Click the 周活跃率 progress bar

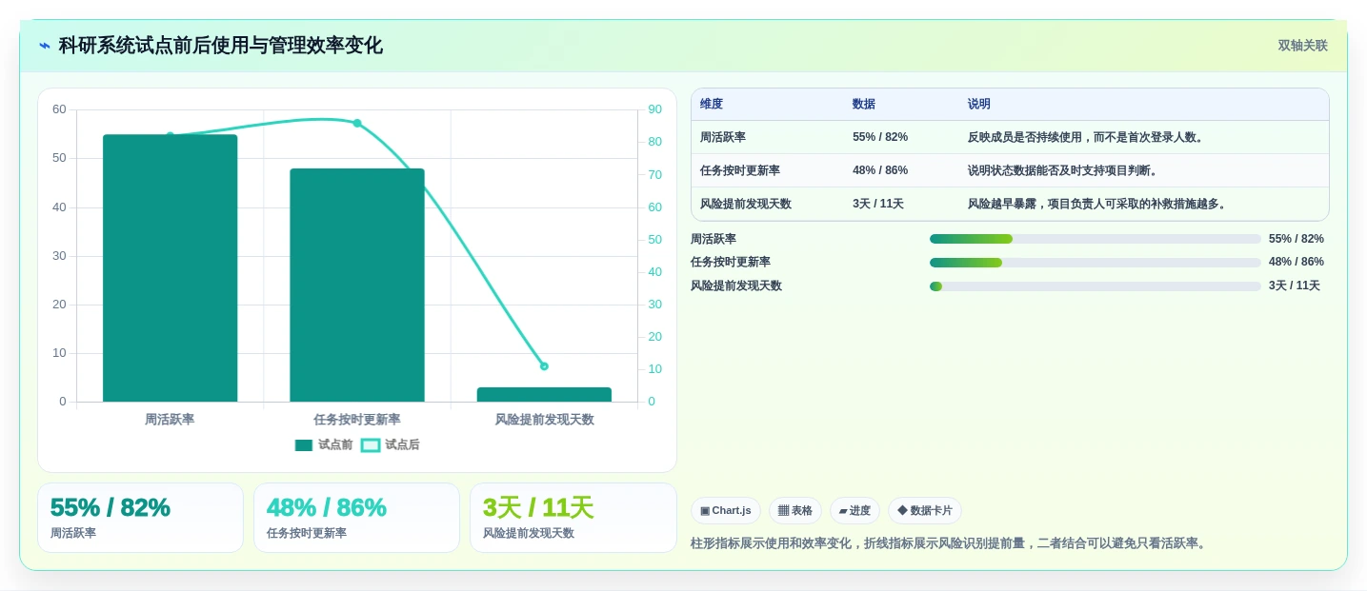(x=1096, y=239)
